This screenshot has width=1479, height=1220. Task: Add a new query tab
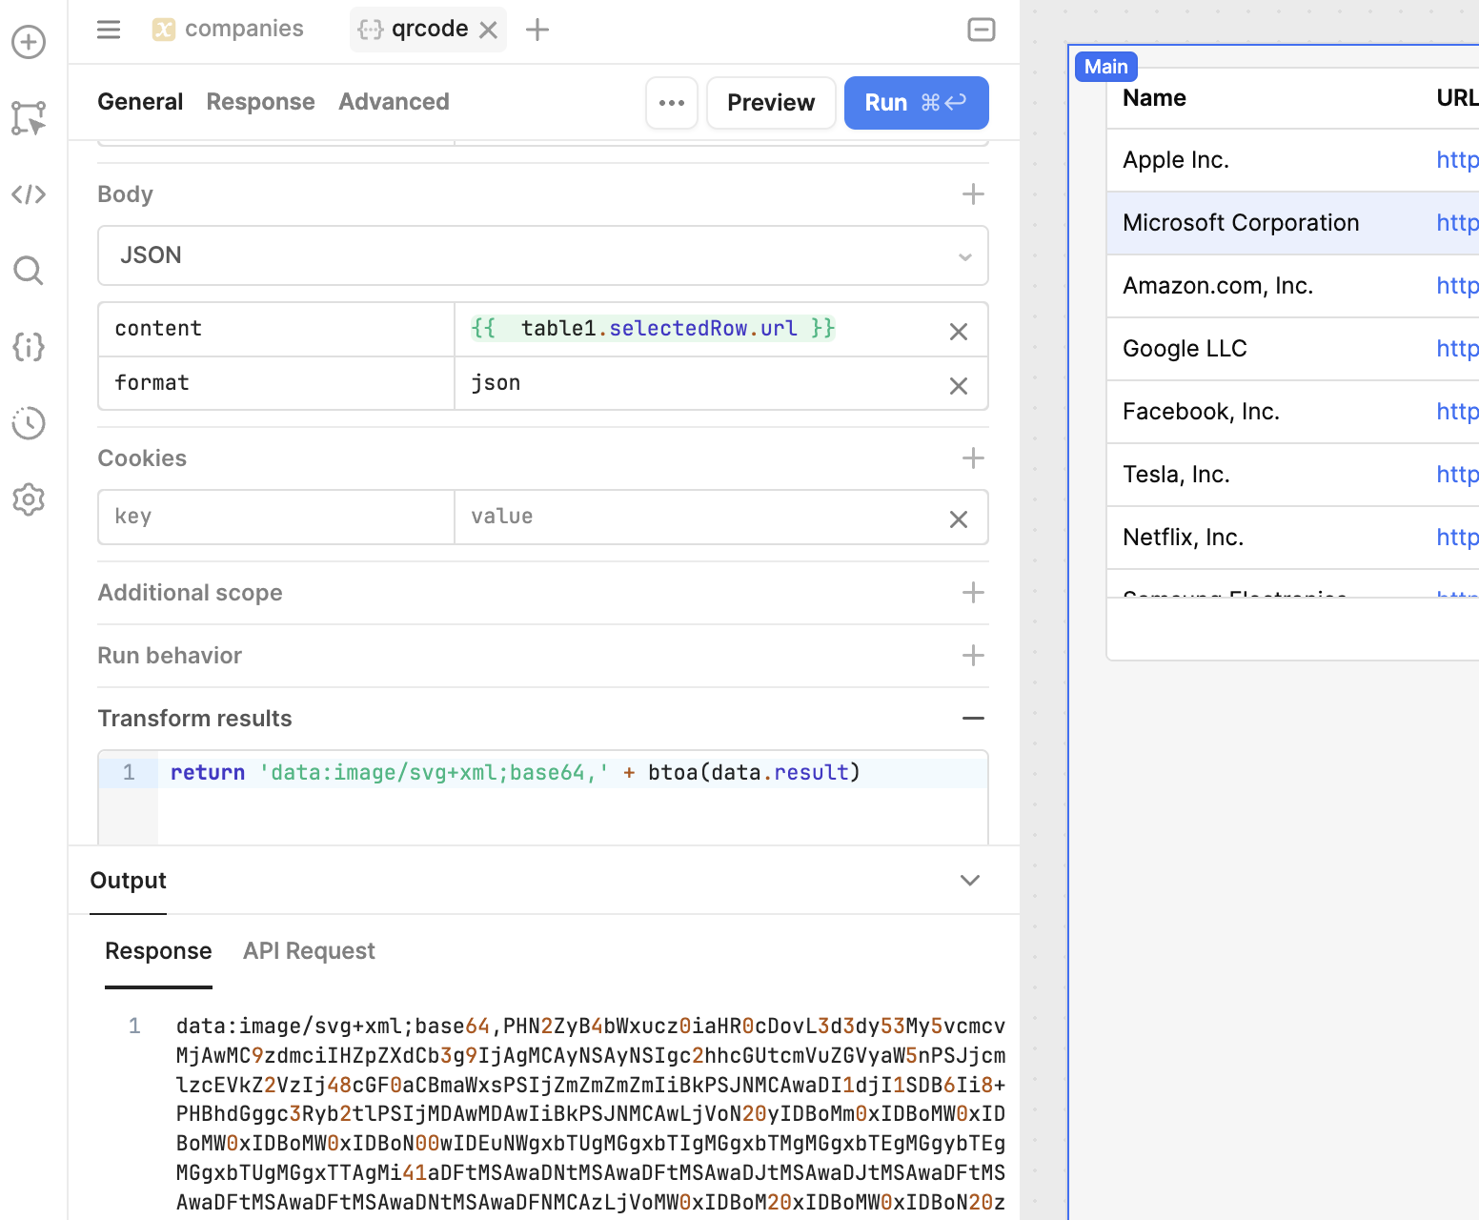point(537,30)
